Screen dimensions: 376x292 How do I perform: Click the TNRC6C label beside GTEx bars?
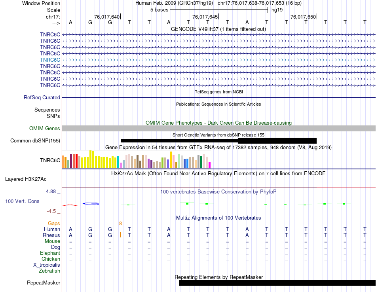point(50,160)
